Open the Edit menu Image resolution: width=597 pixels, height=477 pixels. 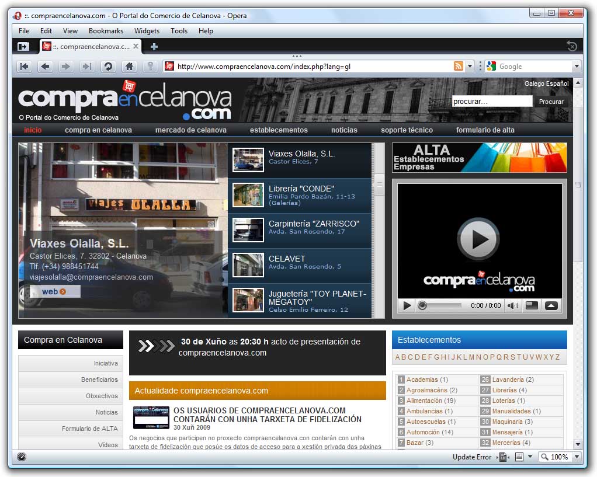tap(46, 31)
